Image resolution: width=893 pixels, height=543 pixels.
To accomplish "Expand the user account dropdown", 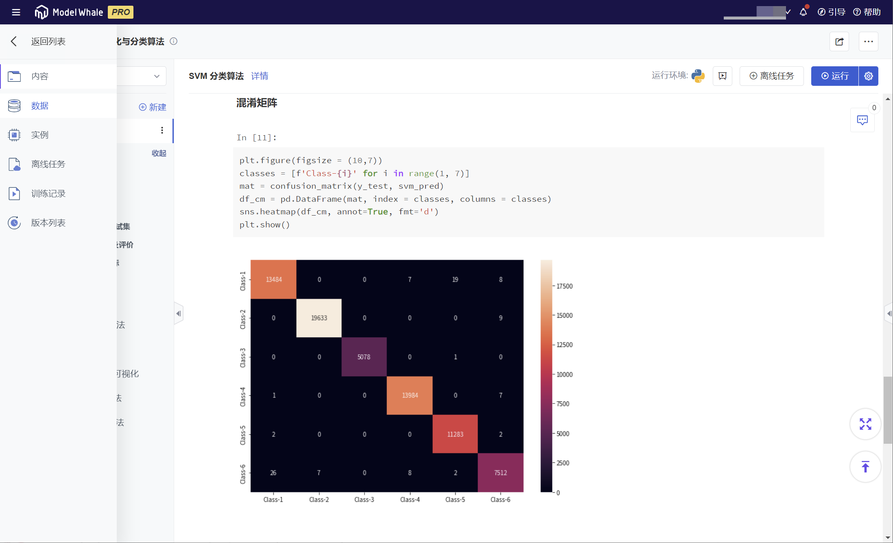I will pos(788,12).
